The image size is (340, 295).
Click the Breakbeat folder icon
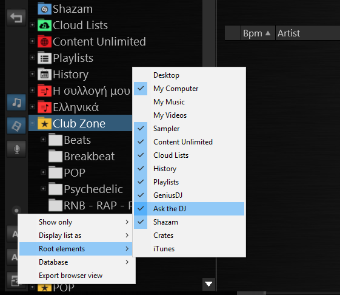[x=56, y=157]
